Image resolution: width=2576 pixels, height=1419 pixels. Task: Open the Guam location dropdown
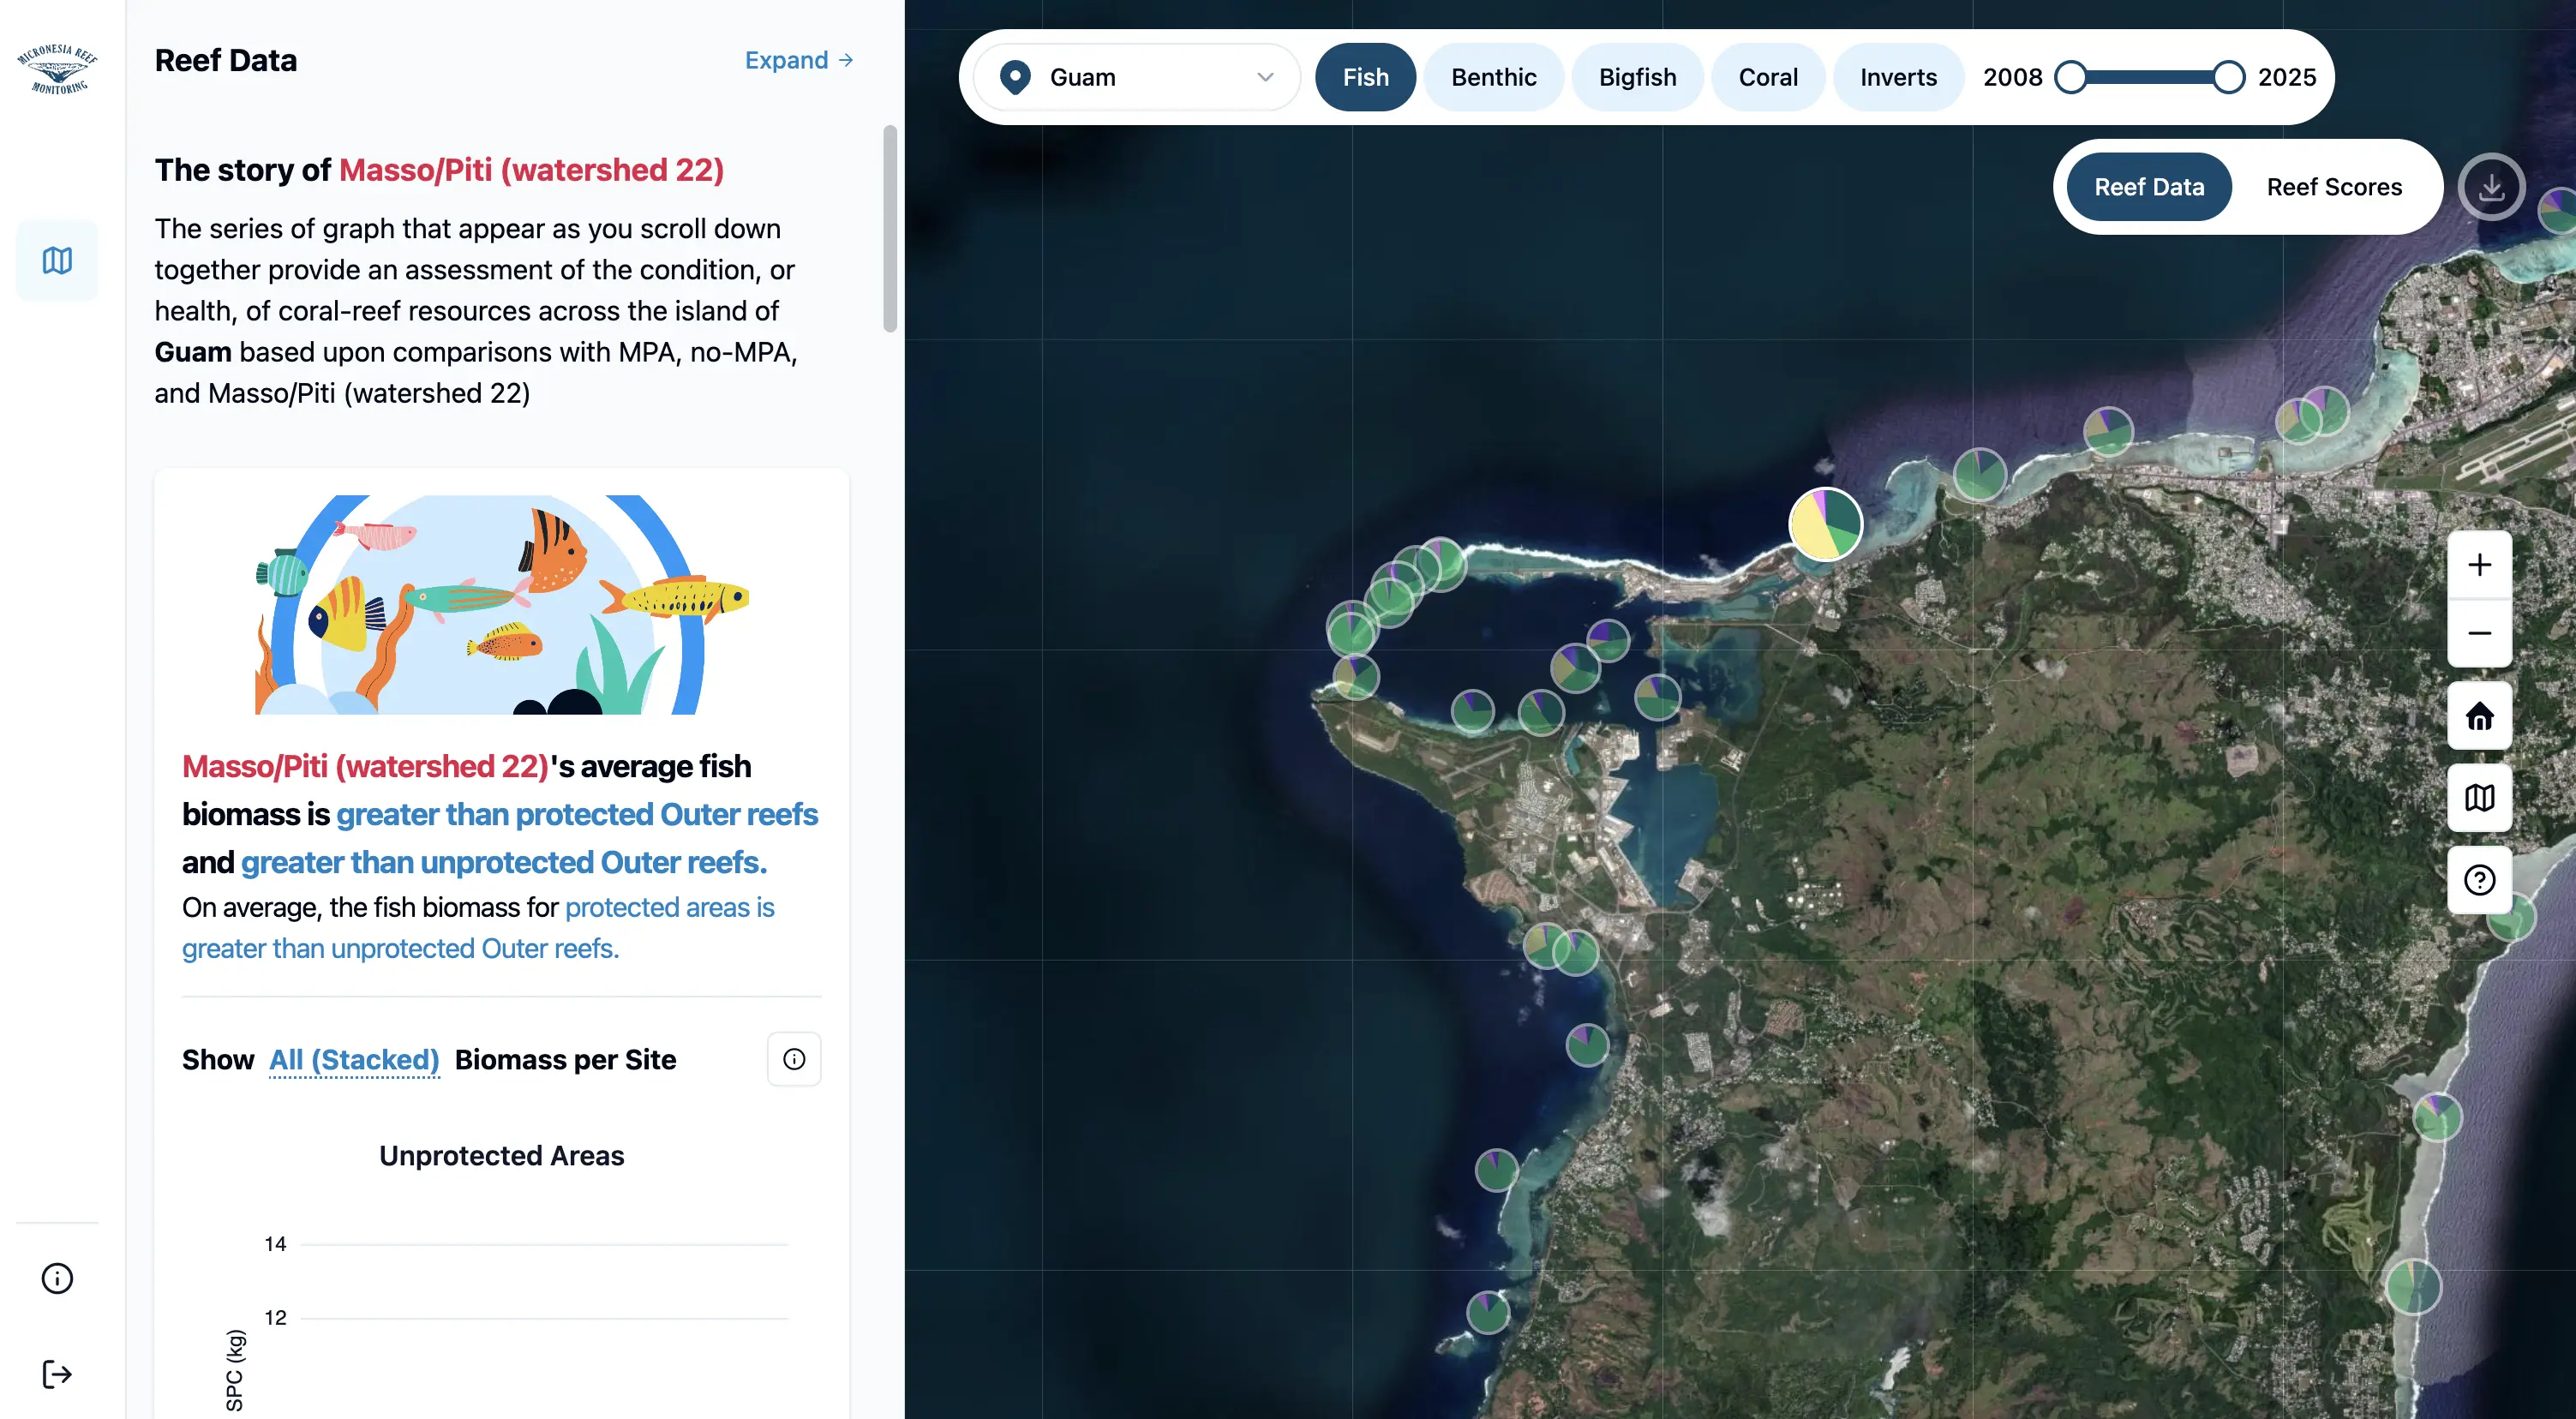pyautogui.click(x=1137, y=77)
